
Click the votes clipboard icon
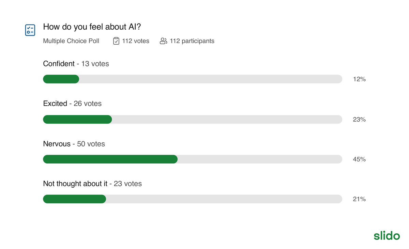click(116, 41)
